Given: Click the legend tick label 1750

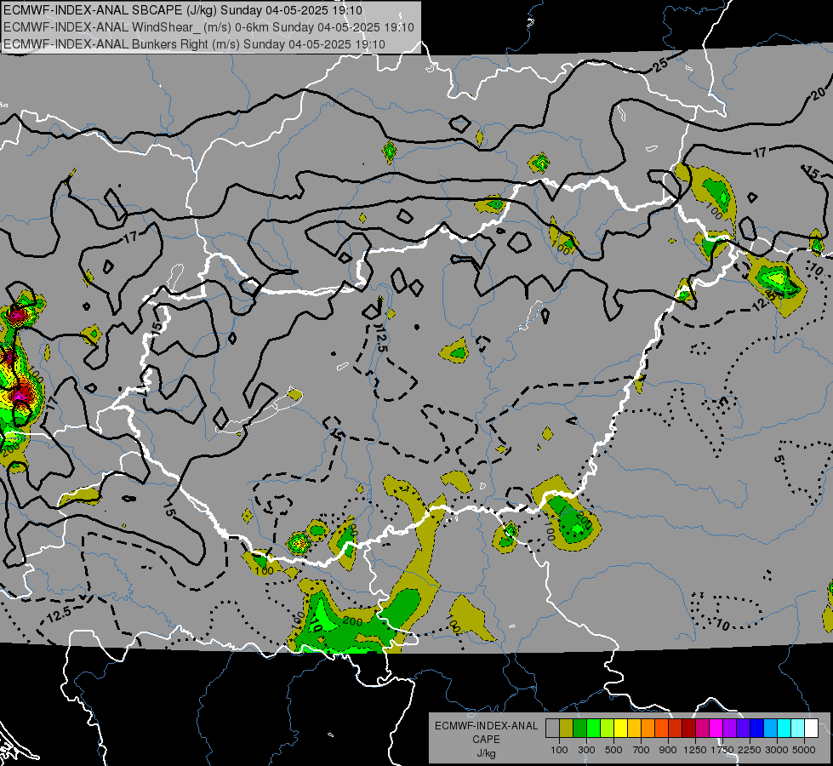Looking at the screenshot, I should tap(722, 750).
